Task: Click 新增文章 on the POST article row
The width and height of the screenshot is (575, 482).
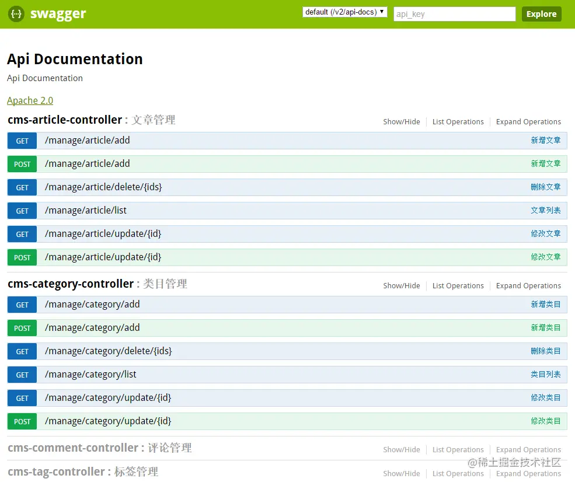Action: (546, 163)
